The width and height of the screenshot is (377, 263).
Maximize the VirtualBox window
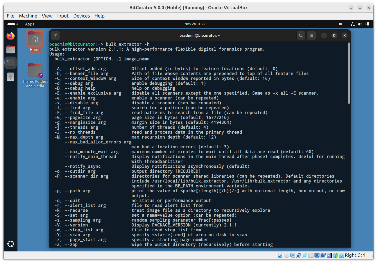pos(360,8)
